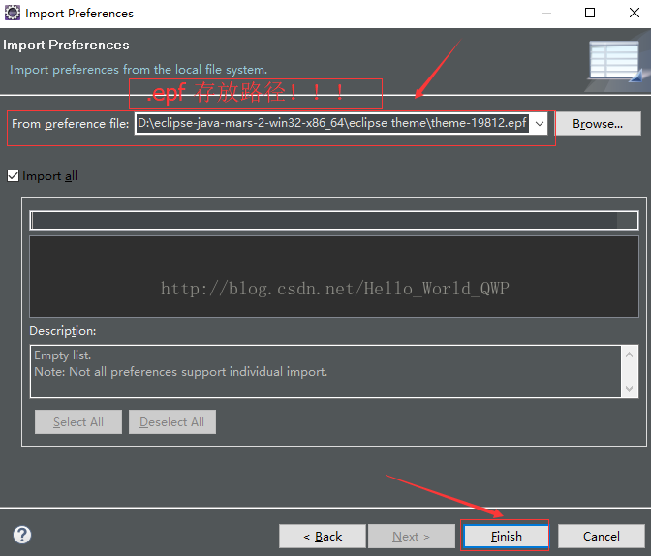
Task: Close the Import Preferences dialog
Action: point(635,13)
